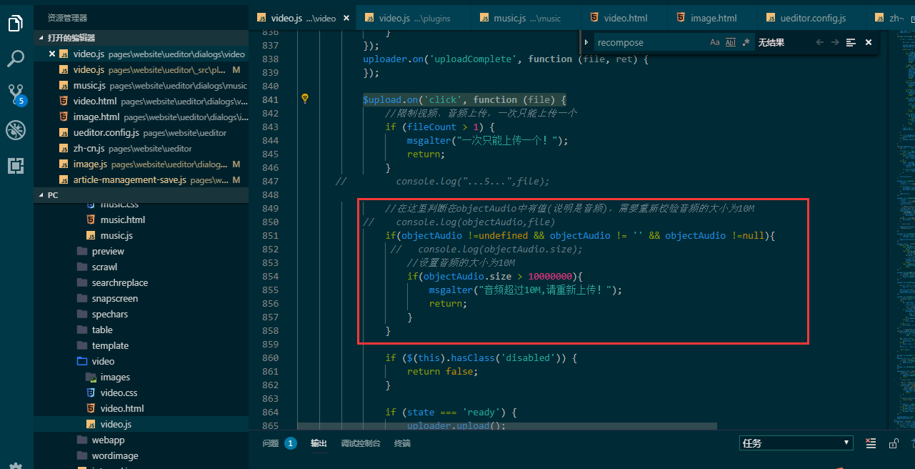Open the Extensions view in activity bar
The width and height of the screenshot is (915, 469).
(16, 166)
